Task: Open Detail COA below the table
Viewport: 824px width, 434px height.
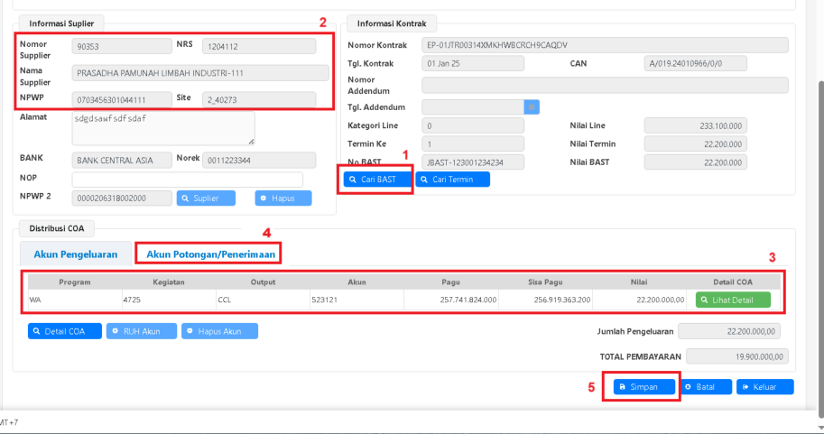Action: [62, 331]
